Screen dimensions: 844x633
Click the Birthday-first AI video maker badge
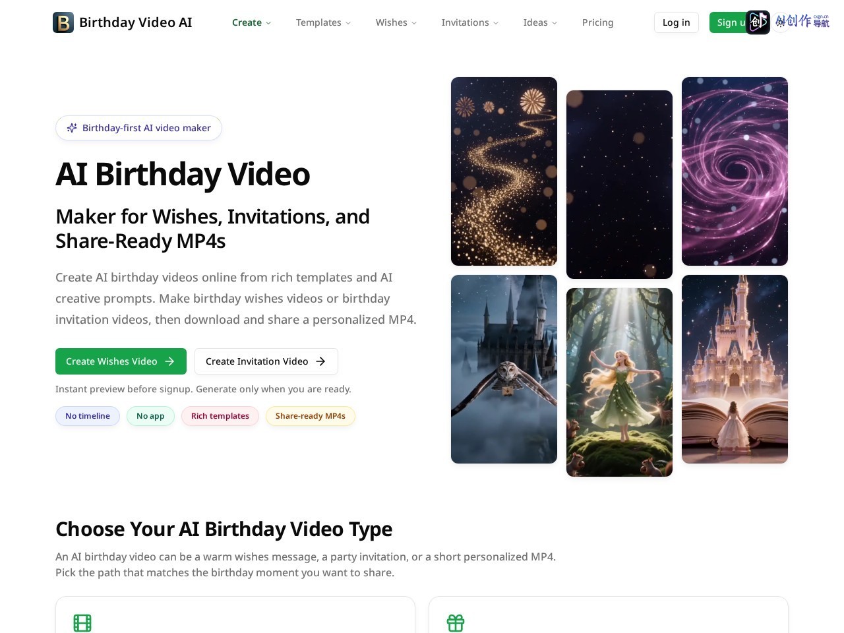(x=138, y=128)
